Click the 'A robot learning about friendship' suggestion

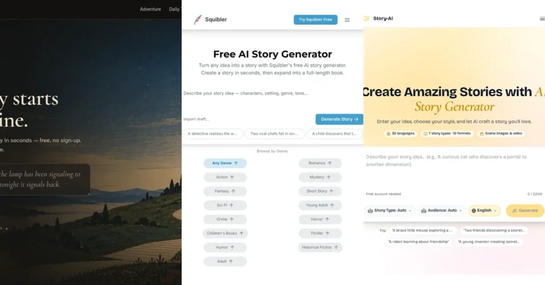pos(418,241)
